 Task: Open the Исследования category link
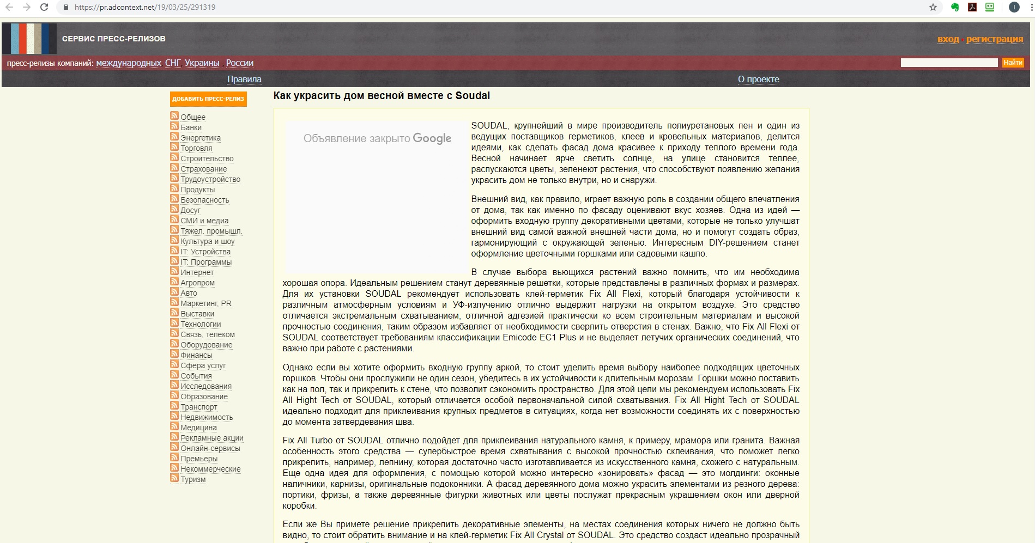[x=206, y=386]
